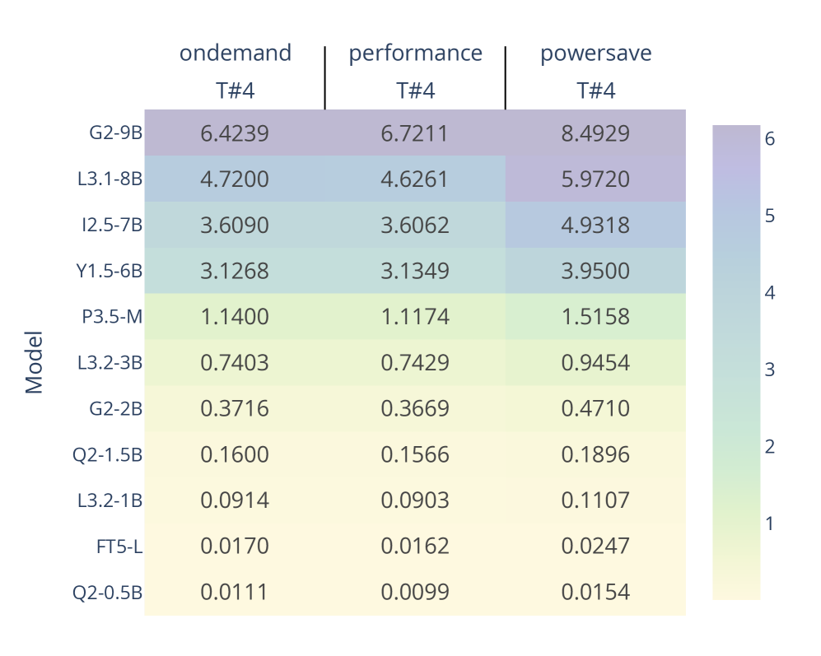Select the L3.2-3B performance value 0.7429
The height and width of the screenshot is (656, 821).
(415, 363)
